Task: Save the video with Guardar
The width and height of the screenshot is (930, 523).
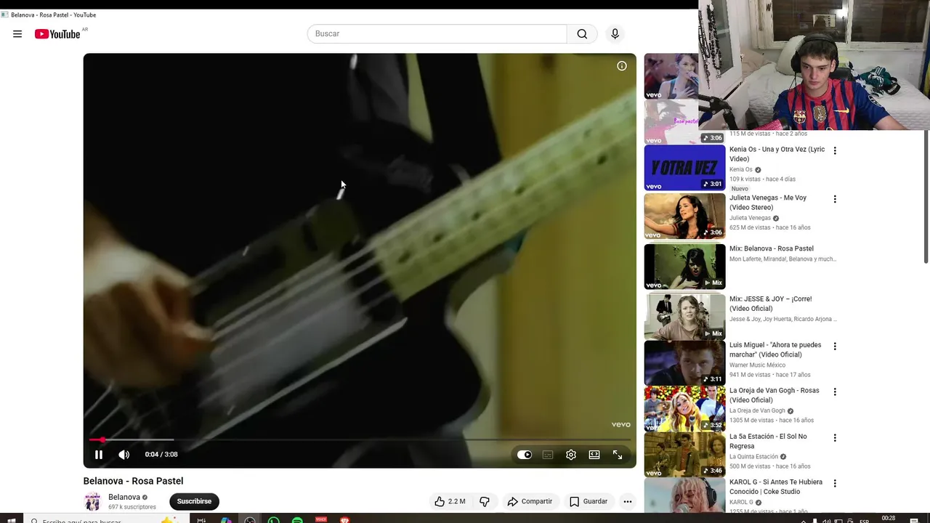Action: (589, 501)
